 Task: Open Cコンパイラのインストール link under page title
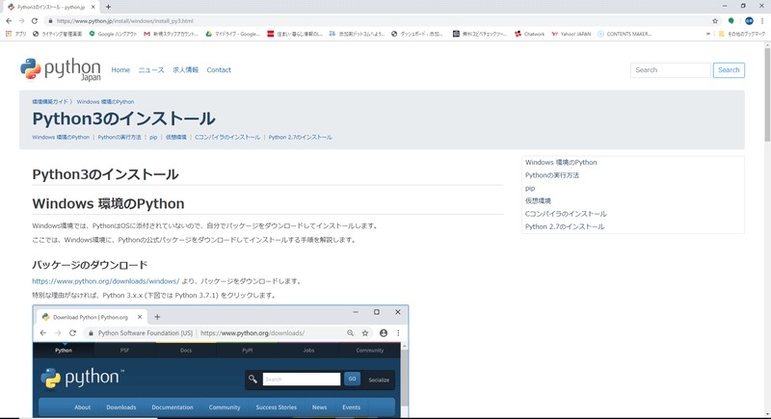pyautogui.click(x=227, y=137)
